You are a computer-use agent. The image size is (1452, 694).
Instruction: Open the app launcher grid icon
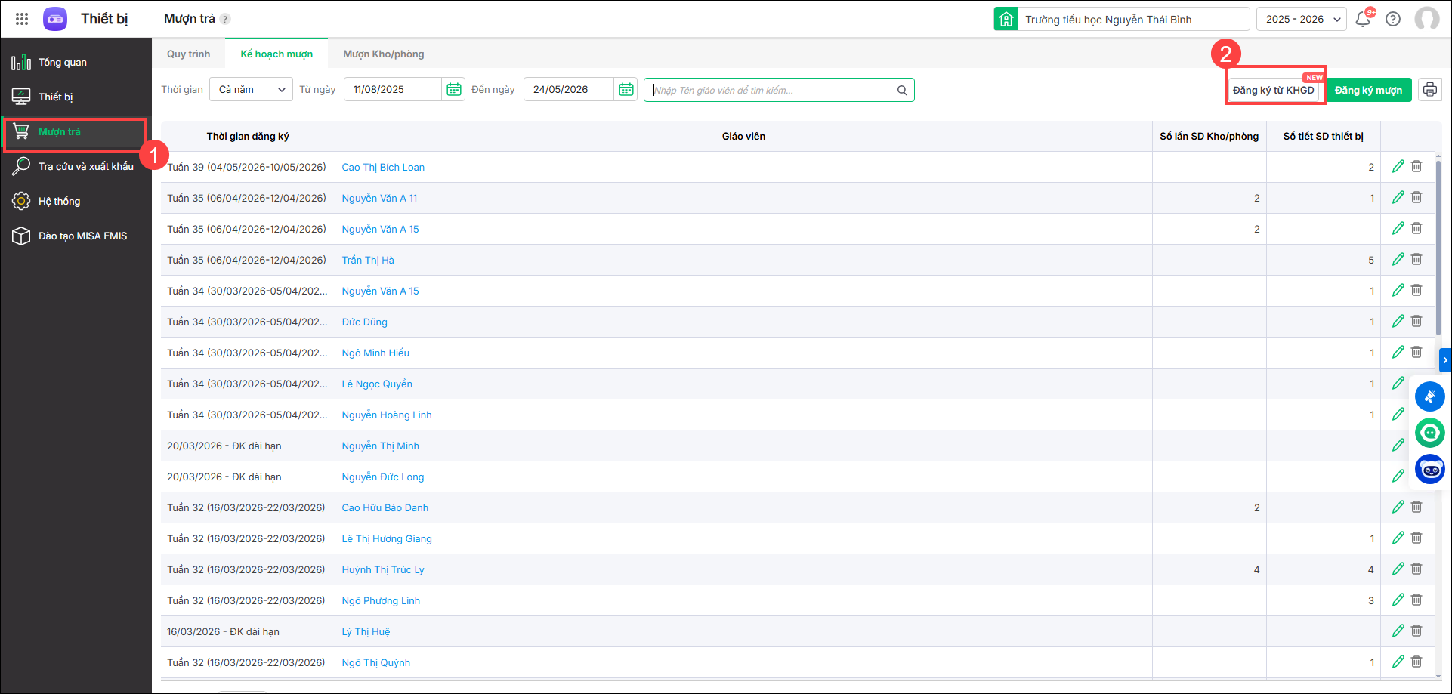pos(22,19)
